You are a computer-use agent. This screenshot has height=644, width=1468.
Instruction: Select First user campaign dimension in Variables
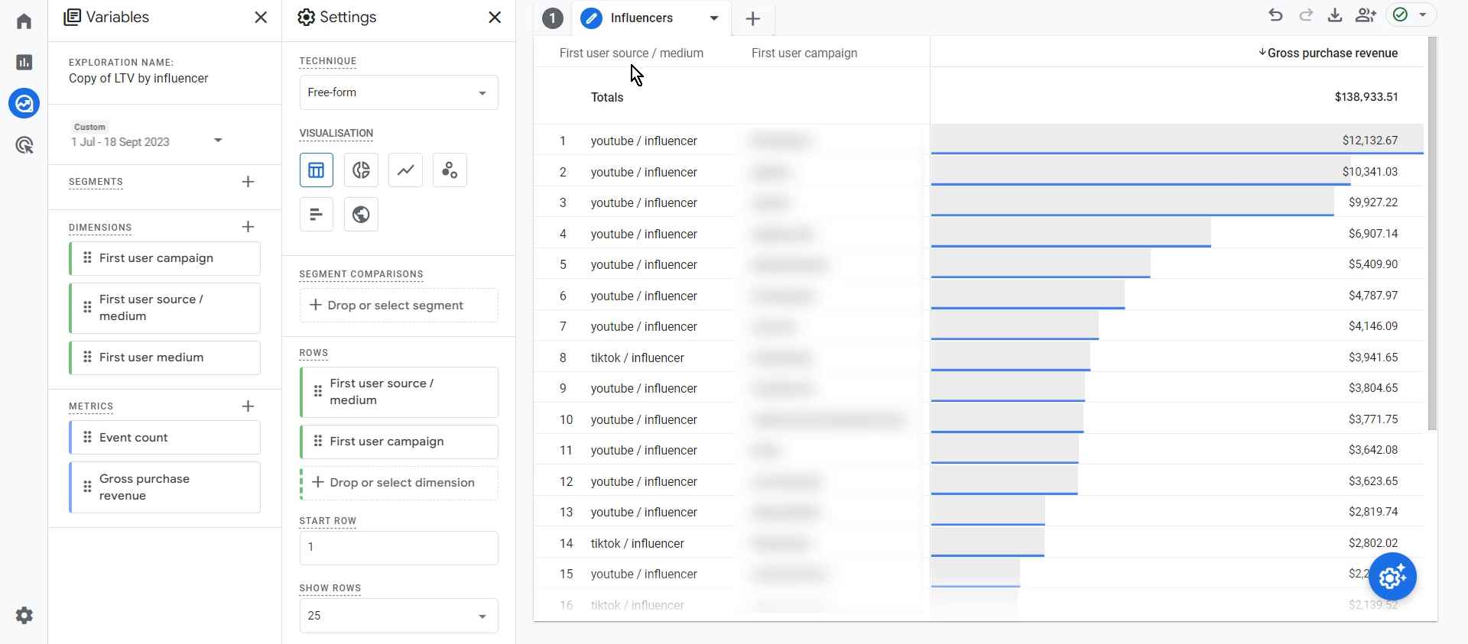click(165, 258)
